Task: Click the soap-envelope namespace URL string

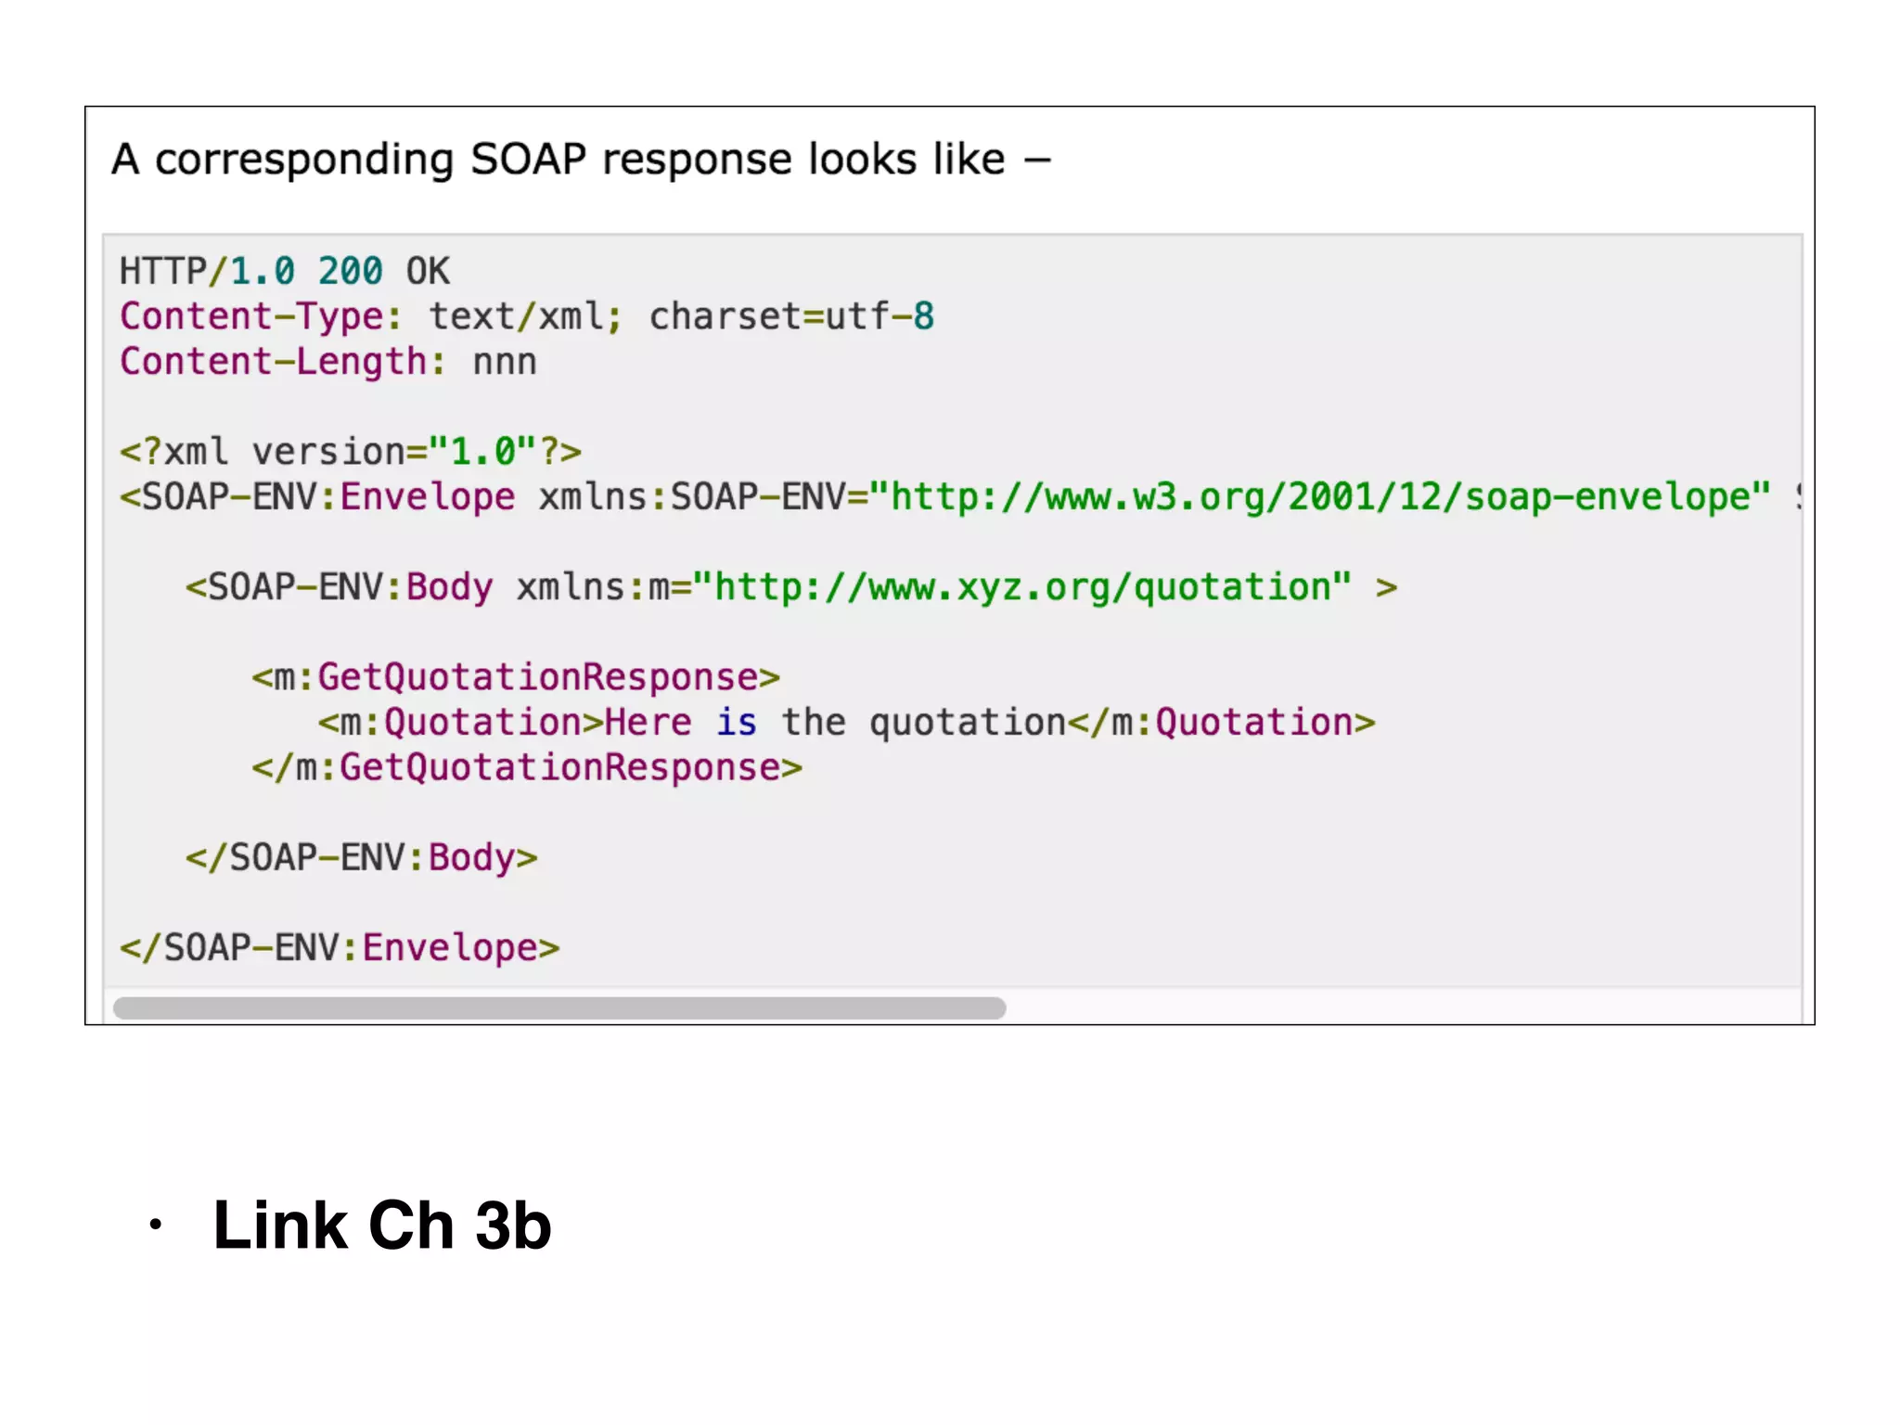Action: pos(1320,497)
